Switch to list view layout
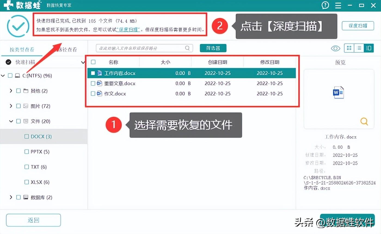 [x=359, y=48]
